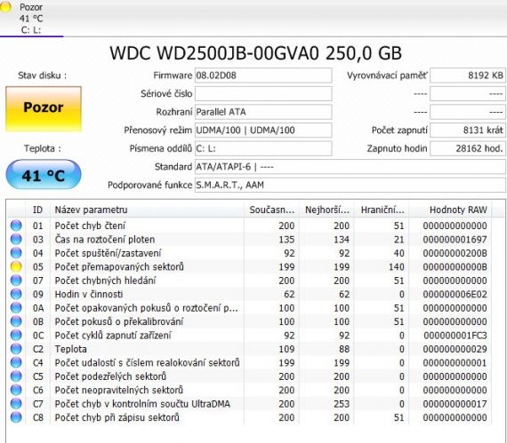The width and height of the screenshot is (507, 443).
Task: Select the Počet přemapovaných sektorů row text
Action: coord(119,267)
